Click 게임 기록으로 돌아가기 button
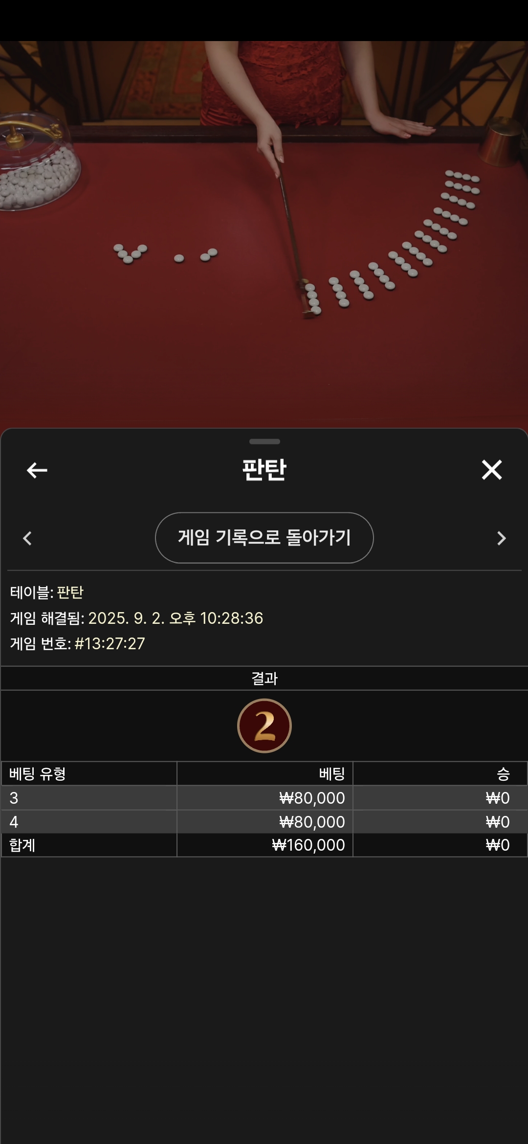This screenshot has width=528, height=1144. [264, 538]
